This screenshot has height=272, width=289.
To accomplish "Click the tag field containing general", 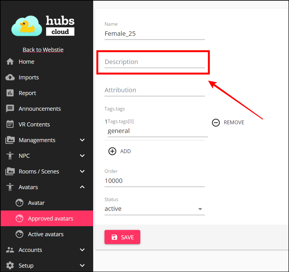I will 158,131.
